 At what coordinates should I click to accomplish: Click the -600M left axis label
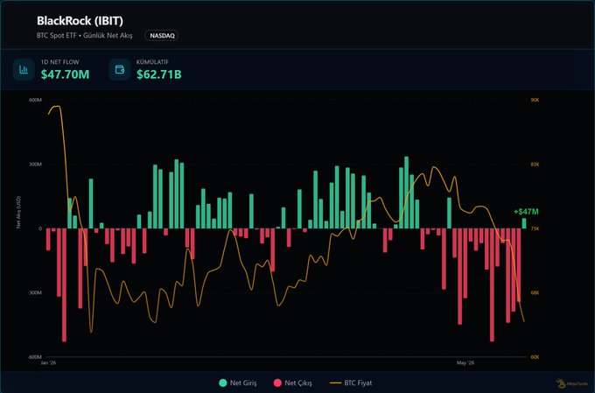(34, 357)
